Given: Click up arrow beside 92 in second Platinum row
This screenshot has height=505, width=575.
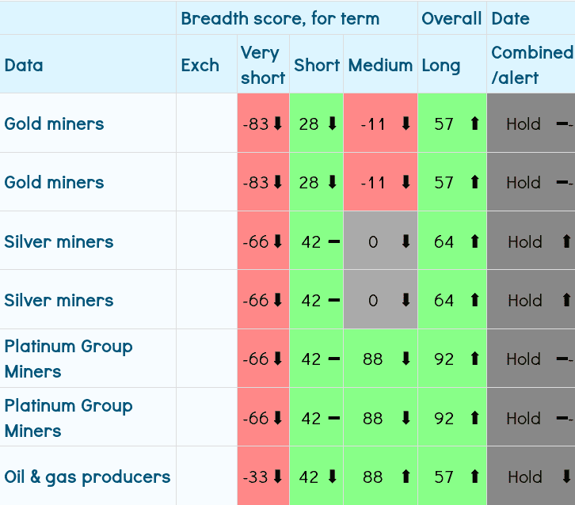Looking at the screenshot, I should tap(474, 418).
